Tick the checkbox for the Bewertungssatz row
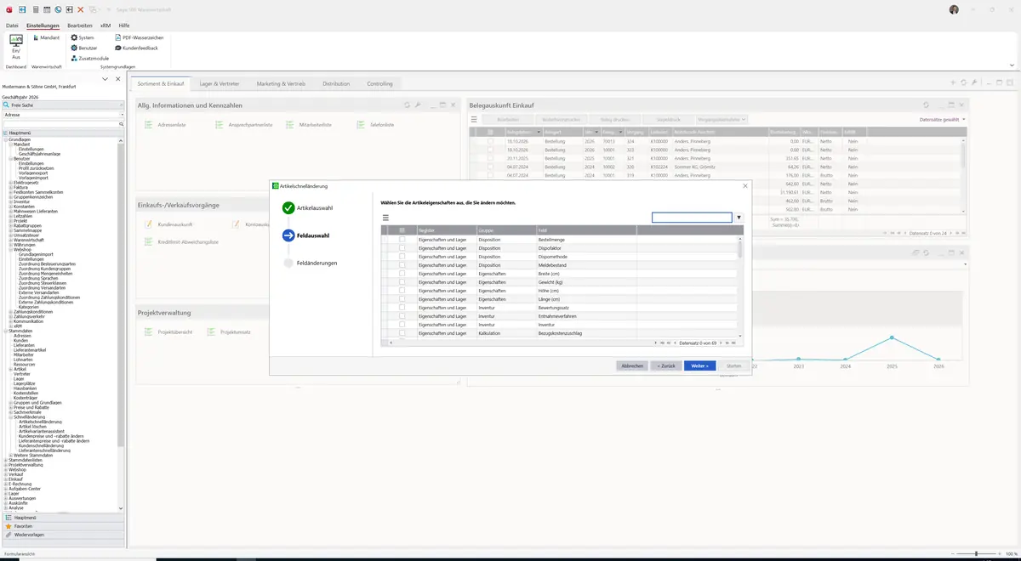The image size is (1021, 561). click(x=402, y=308)
